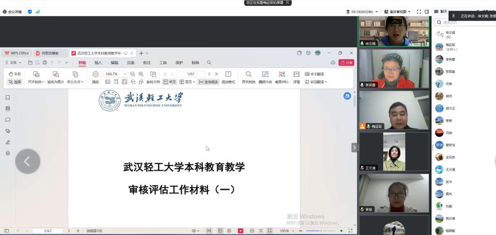This screenshot has width=496, height=235.
Task: Select the 手型 hand tool
Action: coord(15,74)
